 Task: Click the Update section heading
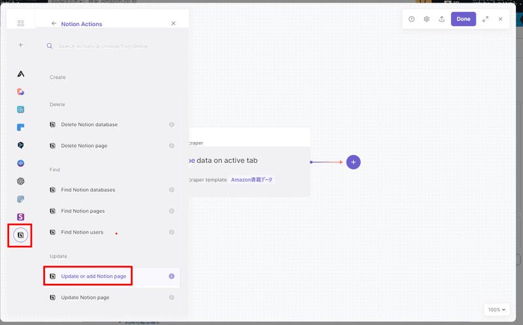coord(58,256)
